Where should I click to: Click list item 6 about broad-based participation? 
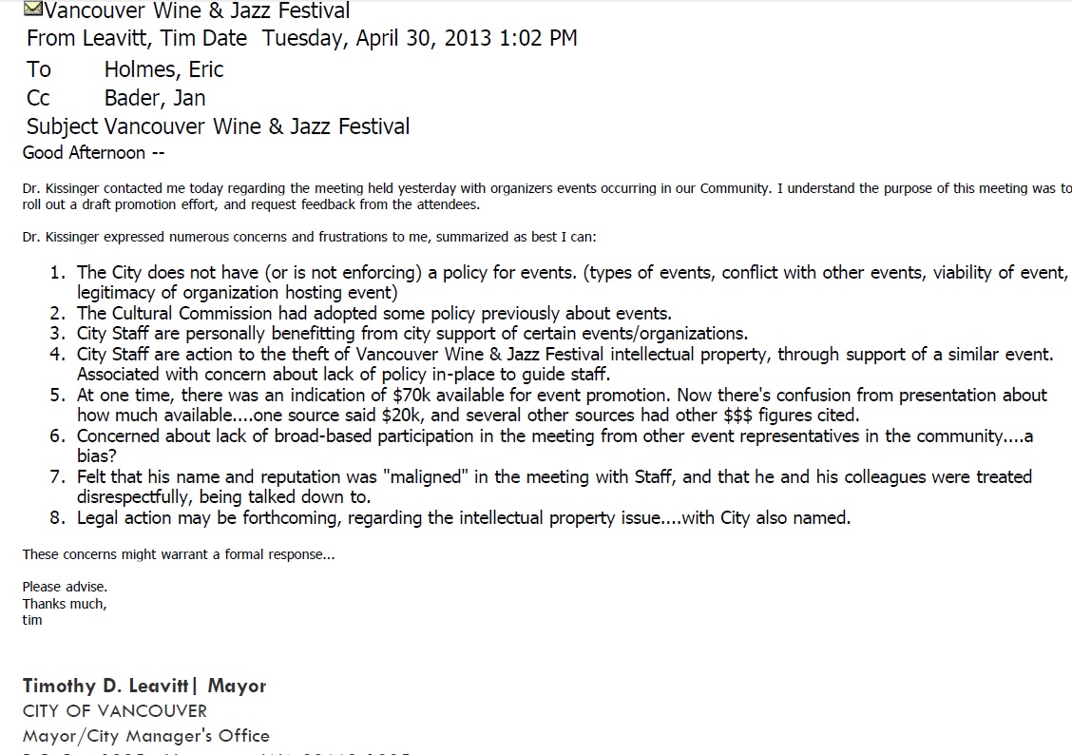pyautogui.click(x=542, y=446)
